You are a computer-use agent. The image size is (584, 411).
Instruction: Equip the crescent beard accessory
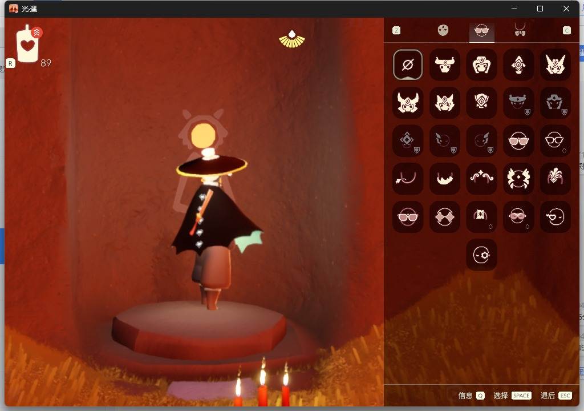point(445,179)
